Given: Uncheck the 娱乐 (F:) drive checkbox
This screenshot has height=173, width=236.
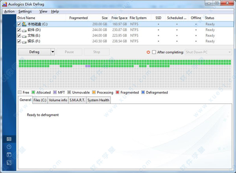Looking at the screenshot, I should (19, 41).
